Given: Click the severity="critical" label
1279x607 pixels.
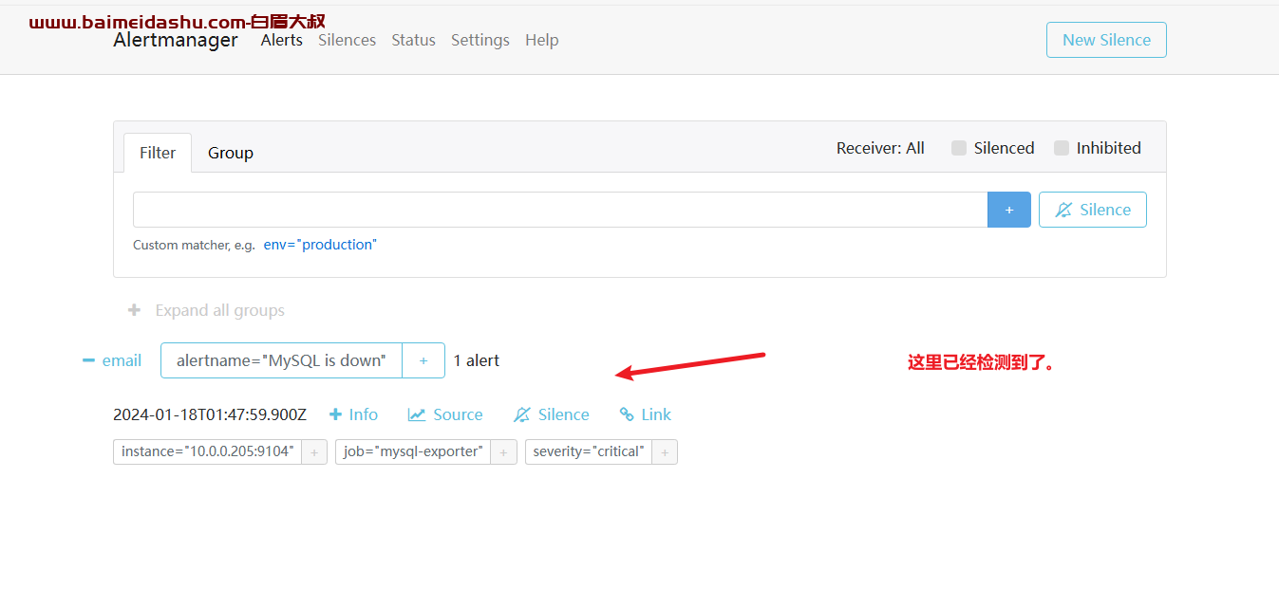Looking at the screenshot, I should coord(589,451).
